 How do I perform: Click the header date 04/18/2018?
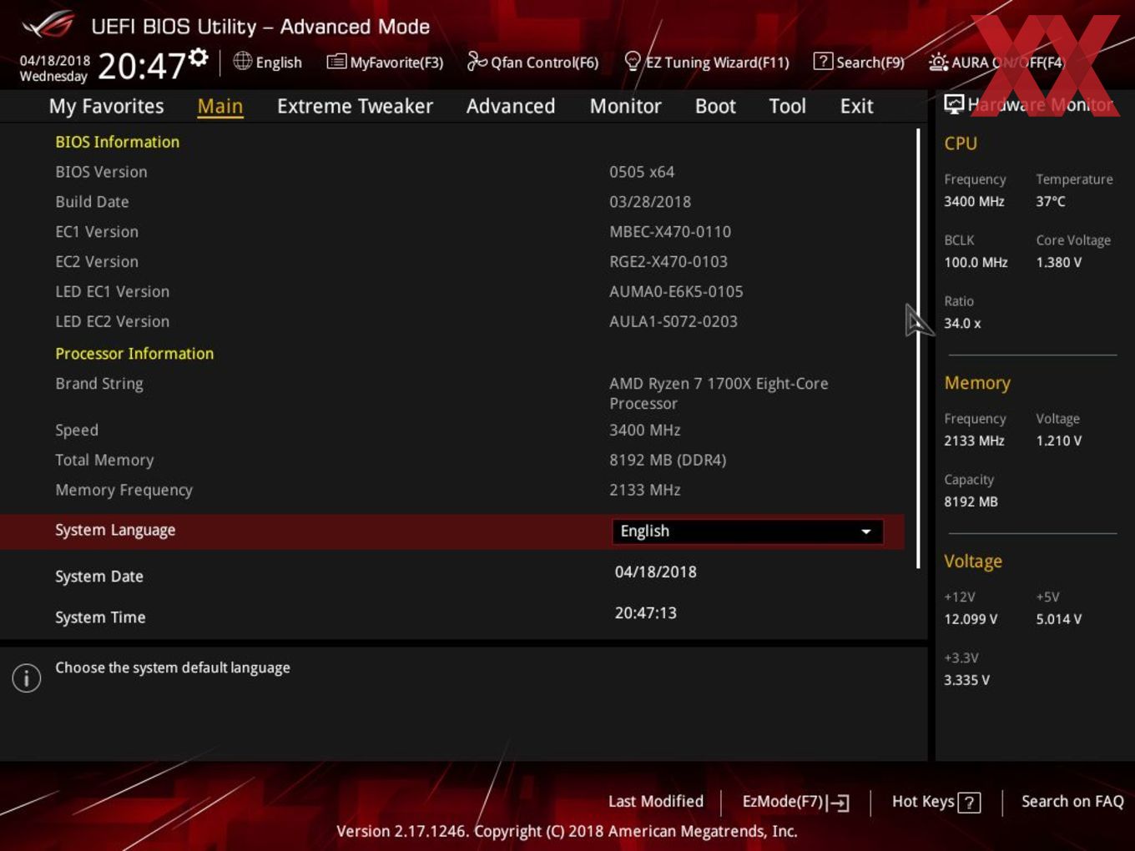click(55, 60)
